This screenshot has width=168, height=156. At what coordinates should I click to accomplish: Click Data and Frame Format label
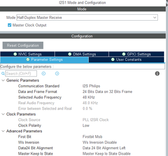tap(38, 92)
